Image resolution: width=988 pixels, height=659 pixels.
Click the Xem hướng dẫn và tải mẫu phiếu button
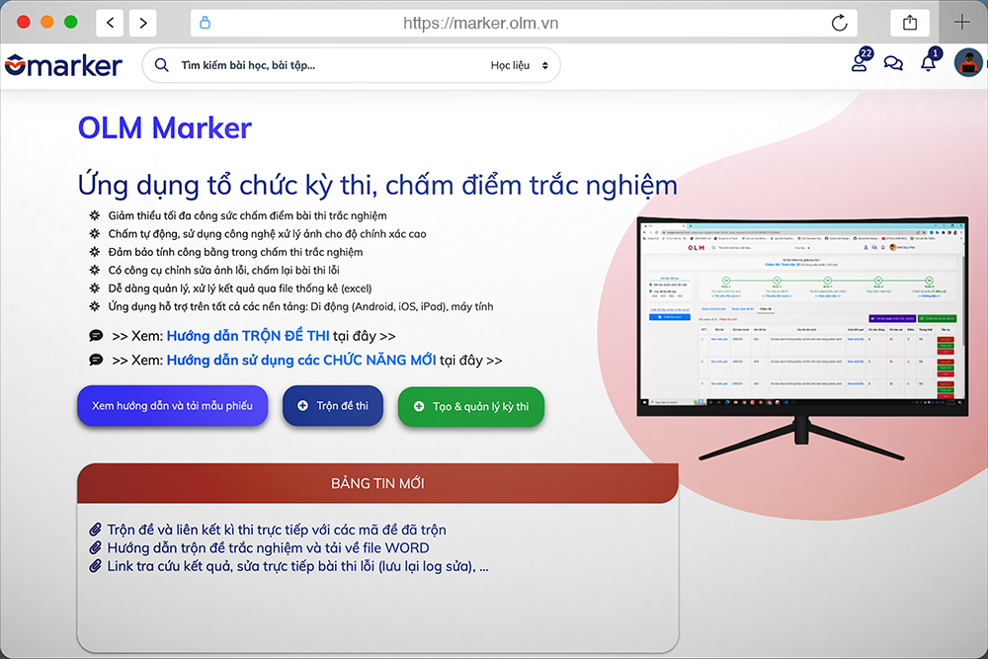pyautogui.click(x=171, y=405)
